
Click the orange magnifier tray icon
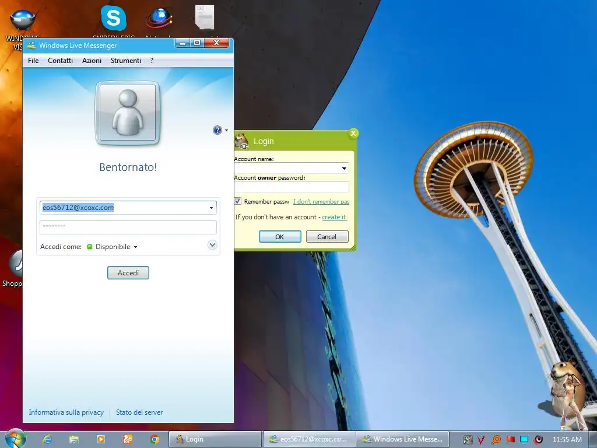point(496,440)
